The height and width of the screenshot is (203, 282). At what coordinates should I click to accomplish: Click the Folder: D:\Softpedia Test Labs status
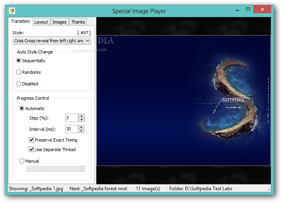pyautogui.click(x=201, y=189)
